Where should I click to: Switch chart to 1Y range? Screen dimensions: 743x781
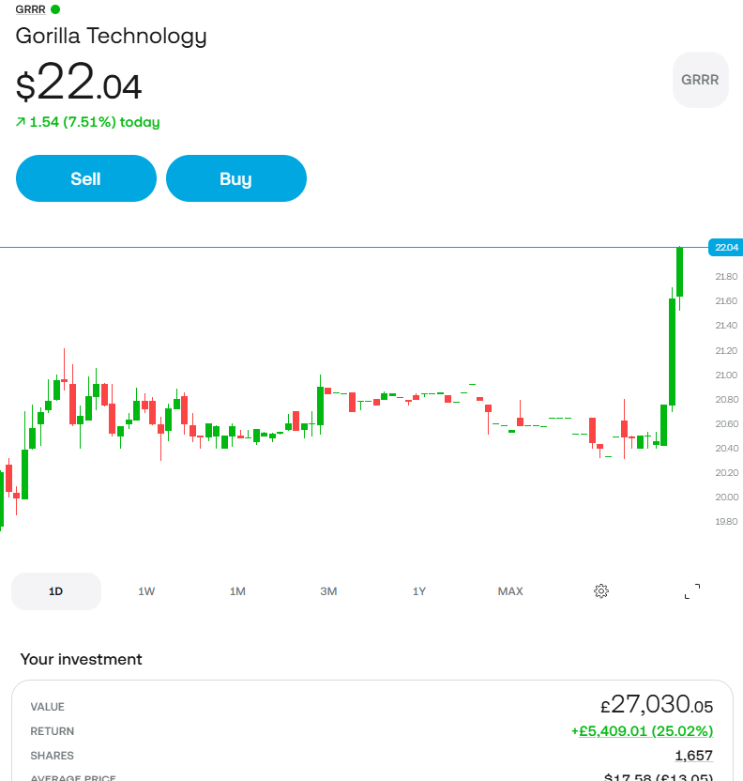coord(419,591)
